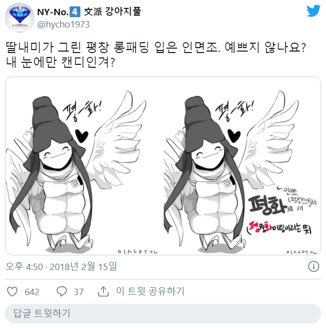
Task: Click the 642 likes count
Action: click(x=32, y=292)
